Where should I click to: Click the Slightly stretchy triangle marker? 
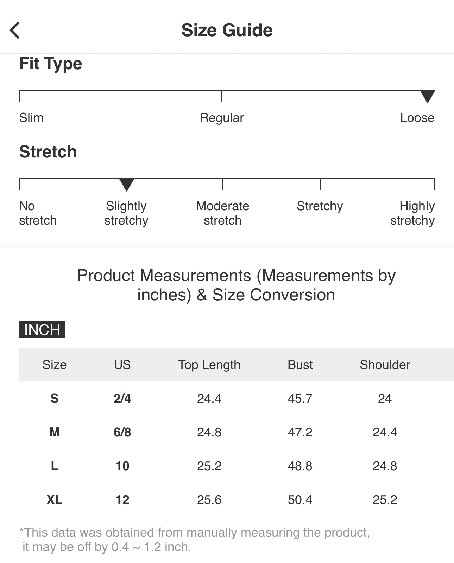[127, 185]
